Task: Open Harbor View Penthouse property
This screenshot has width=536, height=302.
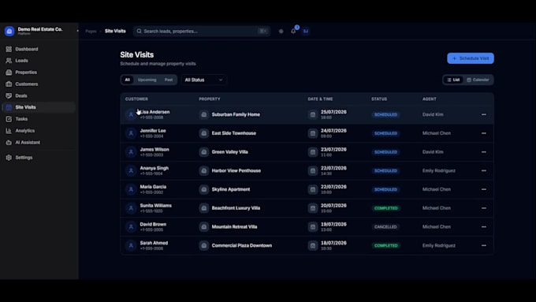Action: point(236,170)
